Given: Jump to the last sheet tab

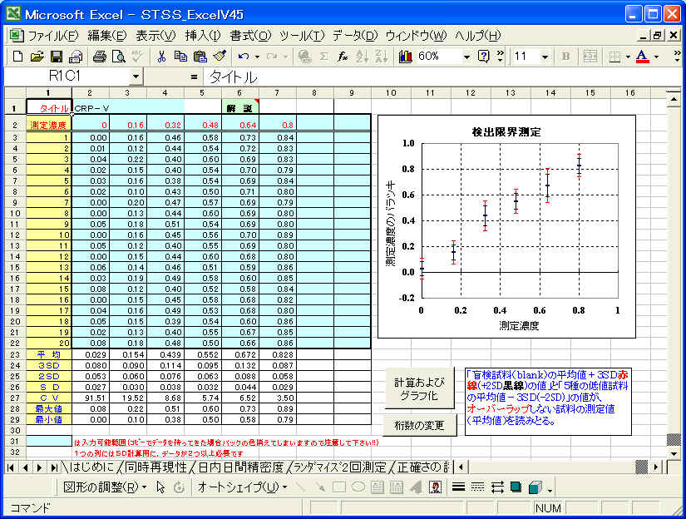Looking at the screenshot, I should tap(54, 467).
